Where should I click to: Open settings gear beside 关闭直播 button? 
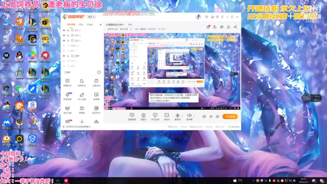(x=217, y=117)
